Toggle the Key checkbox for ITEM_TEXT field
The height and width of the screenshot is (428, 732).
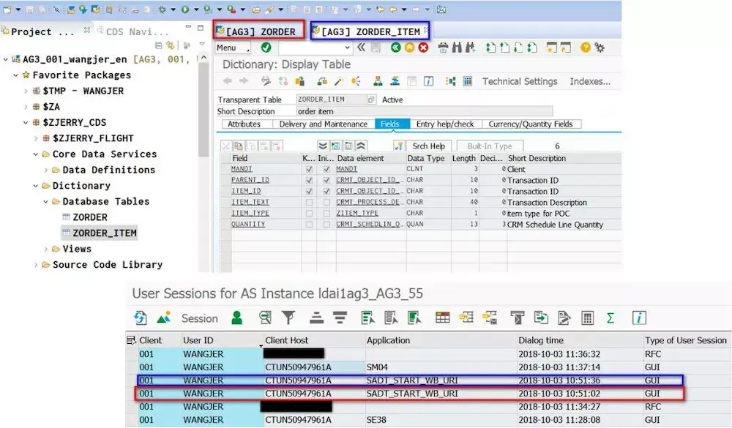point(309,202)
